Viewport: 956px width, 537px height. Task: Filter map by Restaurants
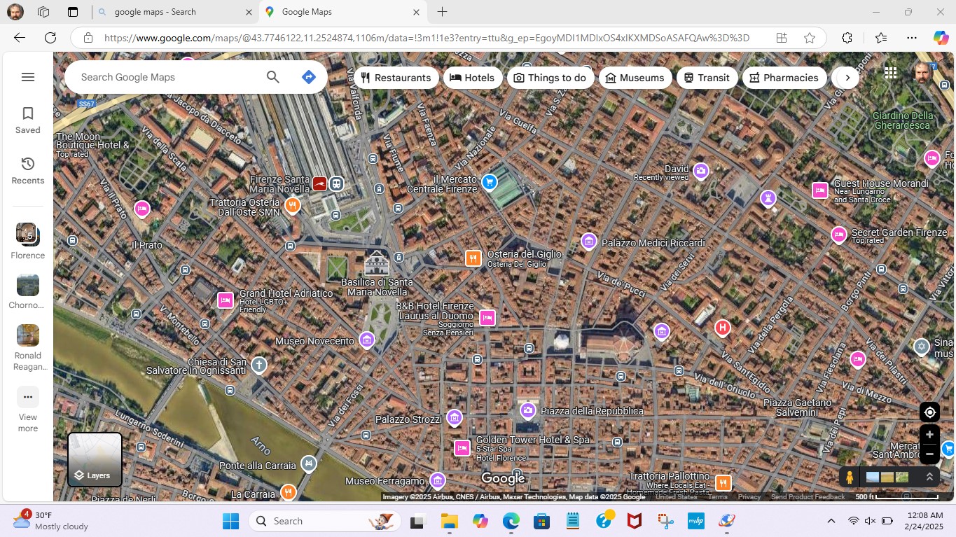(396, 78)
